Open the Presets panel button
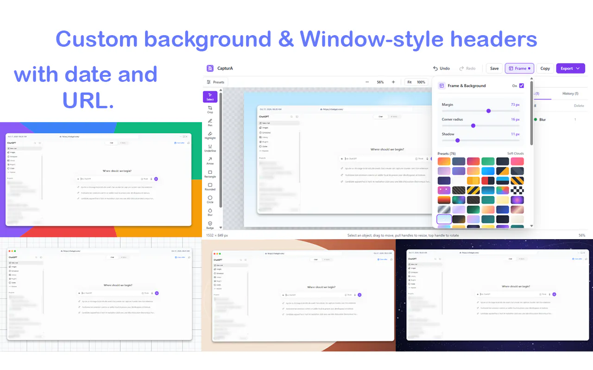593x370 pixels. pos(215,82)
